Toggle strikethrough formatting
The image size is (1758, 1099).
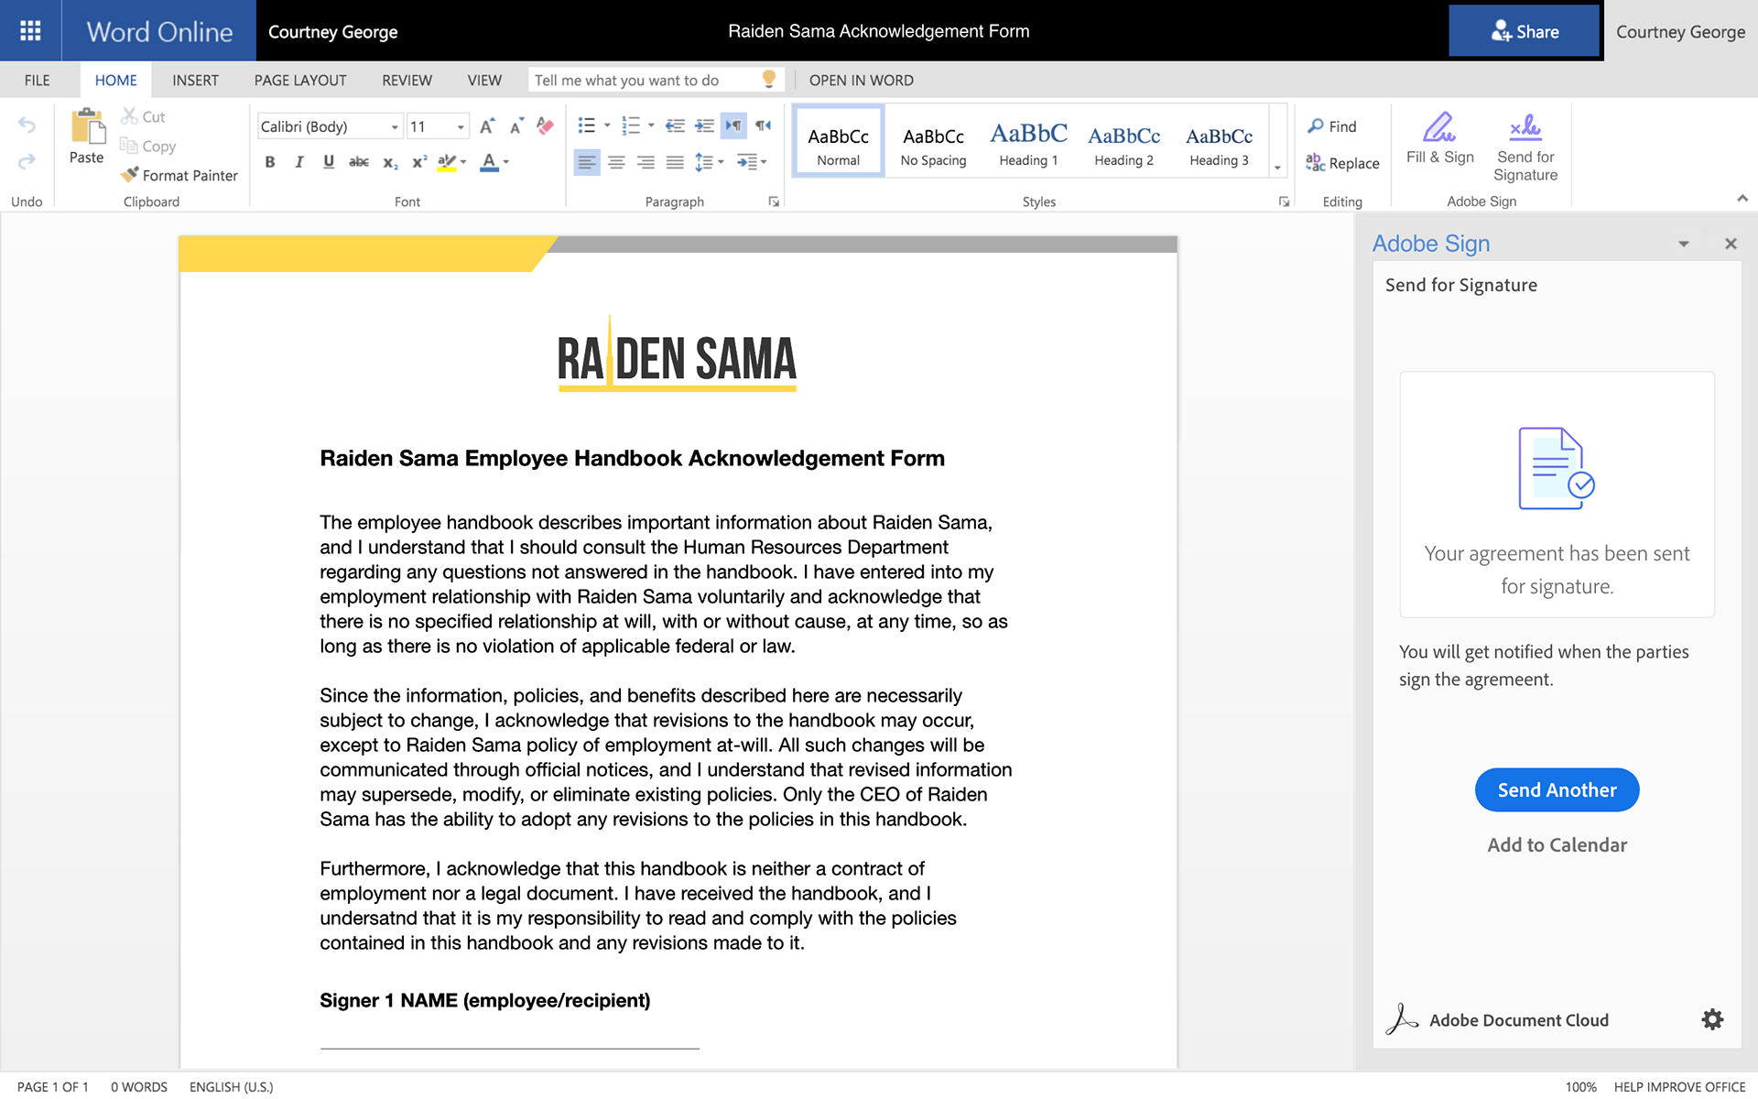point(359,162)
